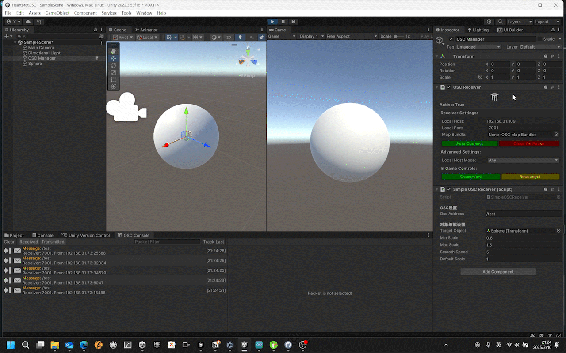The height and width of the screenshot is (353, 566).
Task: Open the Undo History icon
Action: (489, 22)
